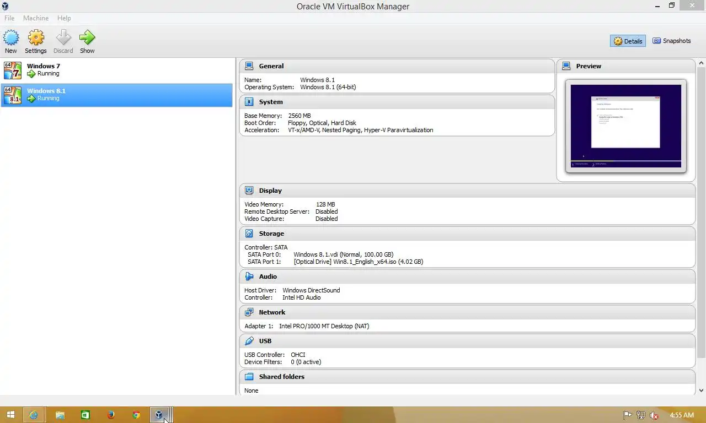
Task: Click the Intel HD Audio controller value
Action: pyautogui.click(x=301, y=297)
